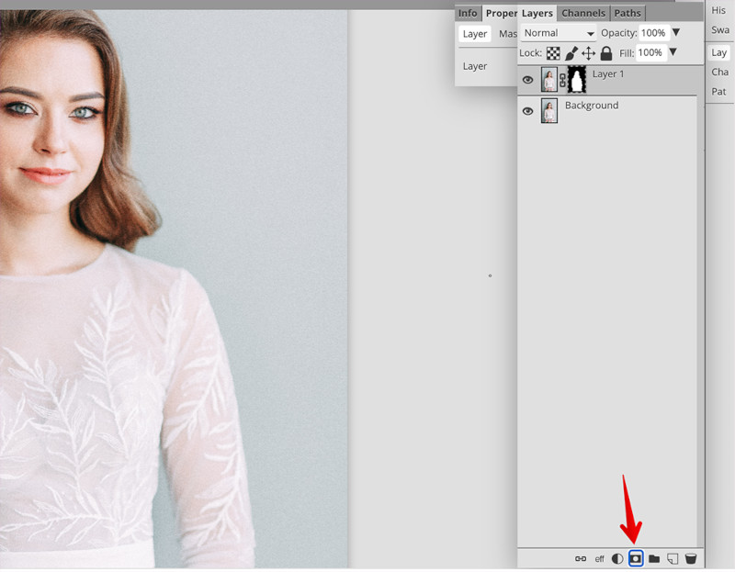The image size is (735, 572).
Task: Enable lock all on Layer 1
Action: coord(607,52)
